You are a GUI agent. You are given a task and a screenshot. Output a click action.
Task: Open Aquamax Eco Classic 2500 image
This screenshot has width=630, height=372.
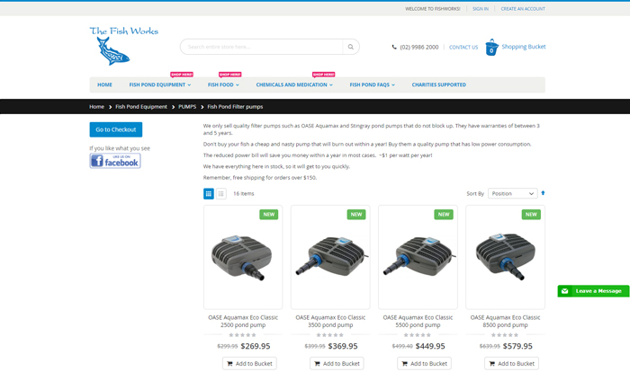point(243,257)
